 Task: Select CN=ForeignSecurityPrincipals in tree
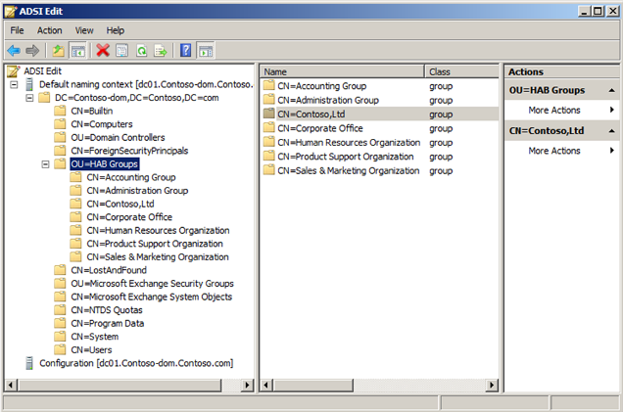pos(129,151)
